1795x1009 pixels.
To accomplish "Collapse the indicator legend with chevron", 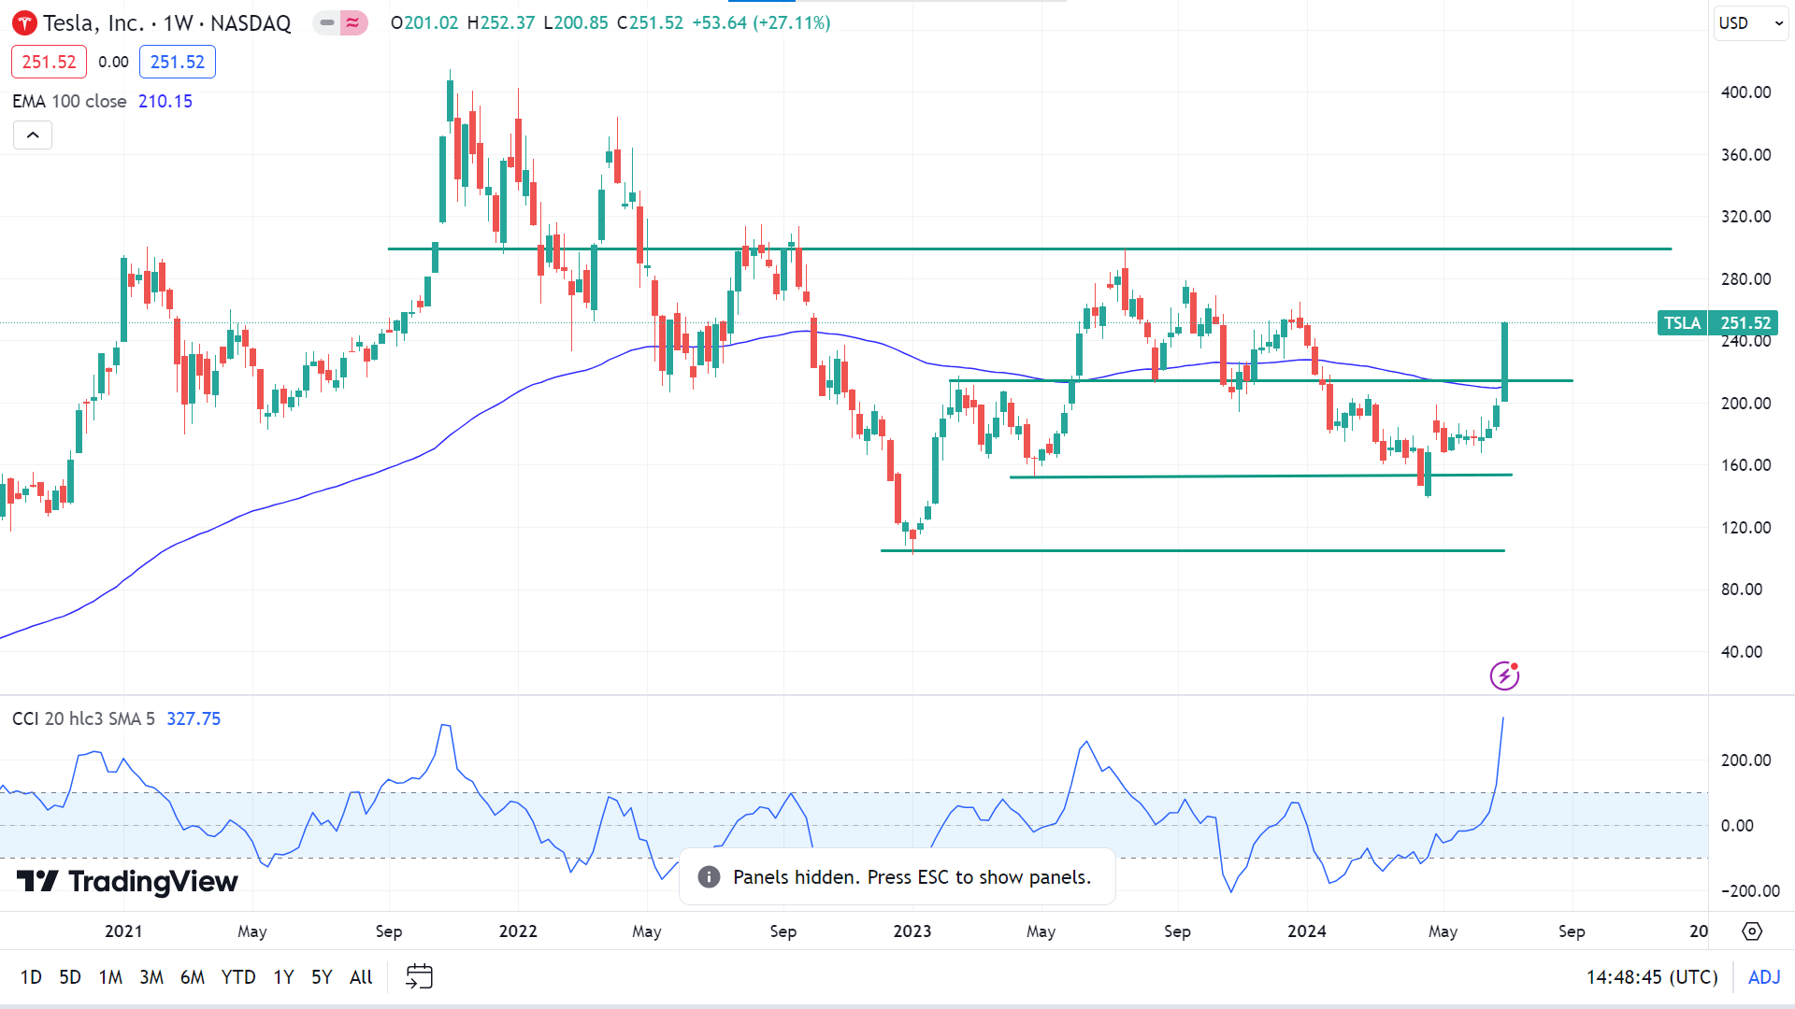I will click(x=33, y=135).
